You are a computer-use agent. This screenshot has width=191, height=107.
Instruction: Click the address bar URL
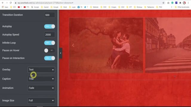click(45, 3)
